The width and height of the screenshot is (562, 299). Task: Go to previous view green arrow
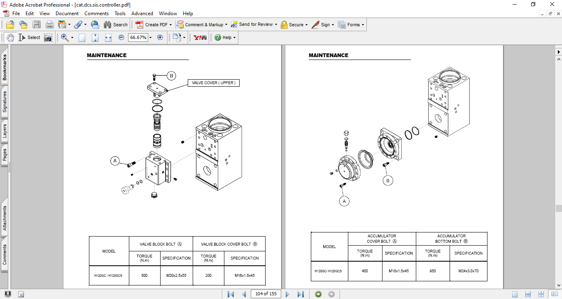click(318, 294)
